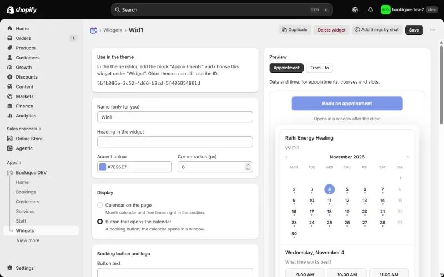Select Button that opens the calendar option
The image size is (444, 277).
tap(100, 222)
